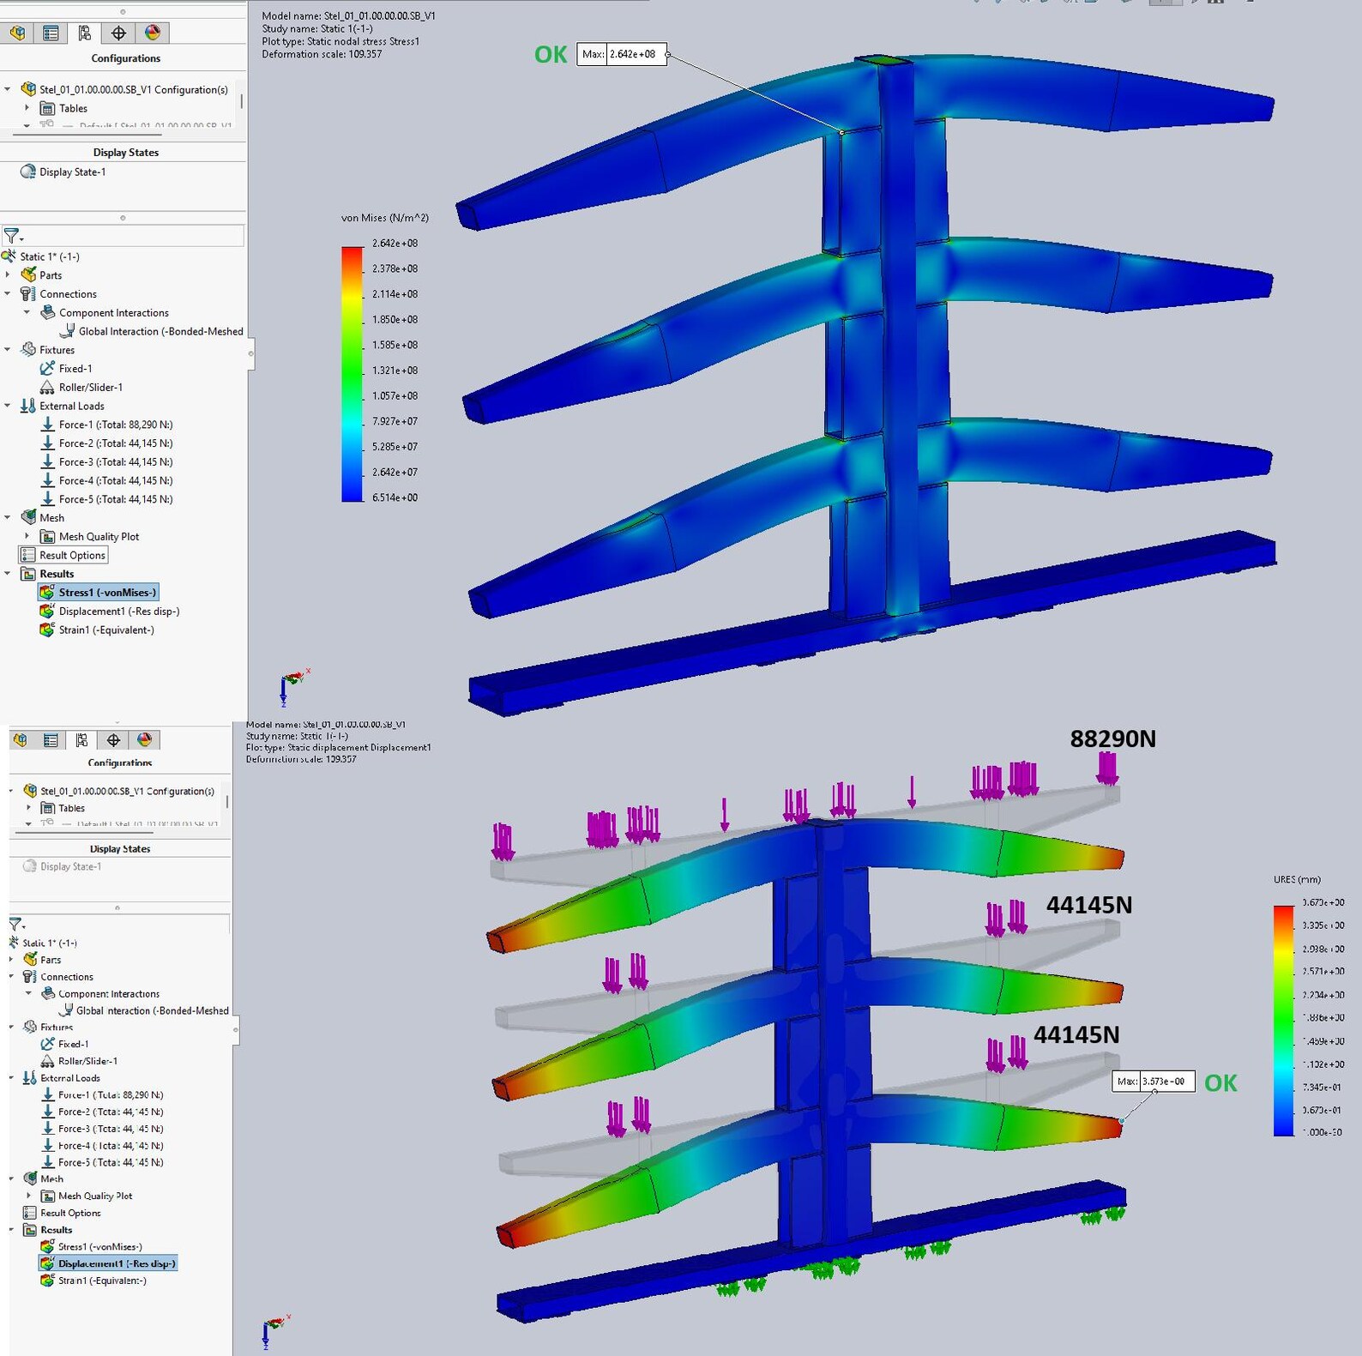The image size is (1362, 1356).
Task: Switch to the PropertyManager tab in top panel
Action: click(51, 33)
